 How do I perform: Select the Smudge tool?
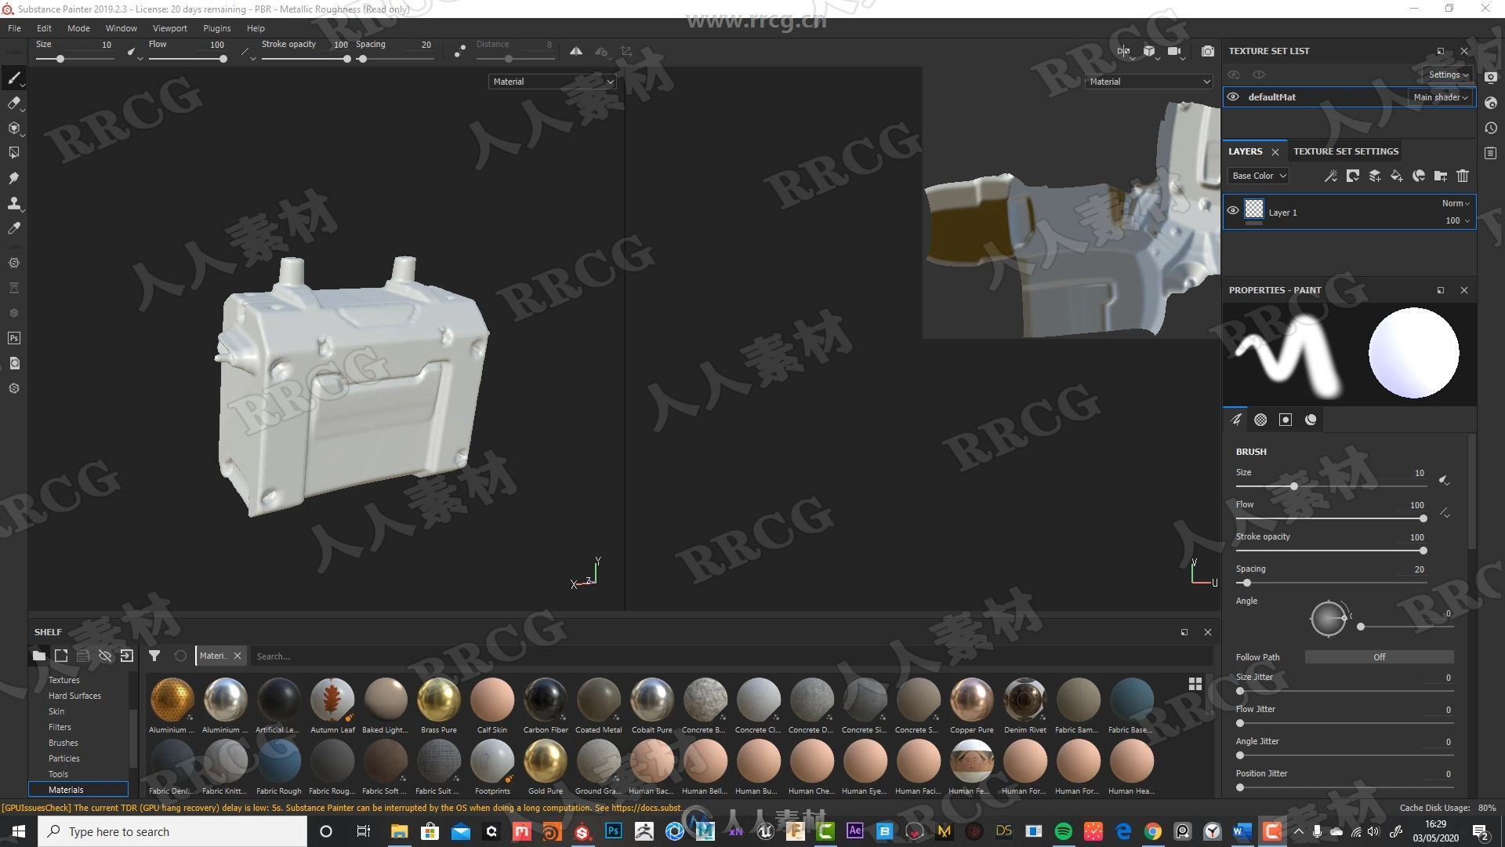[13, 178]
